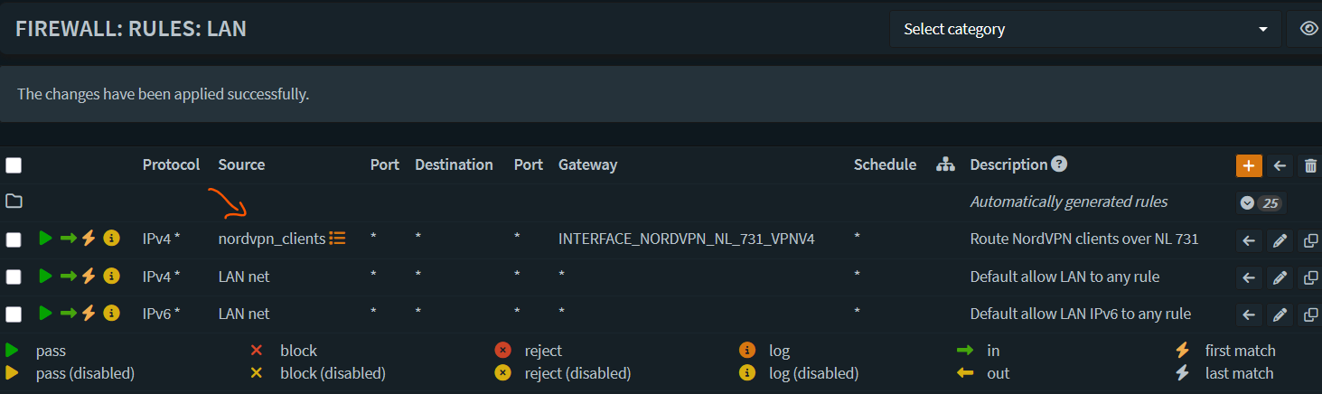
Task: Toggle the green pass icon on the nordvpn_clients rule
Action: (45, 239)
